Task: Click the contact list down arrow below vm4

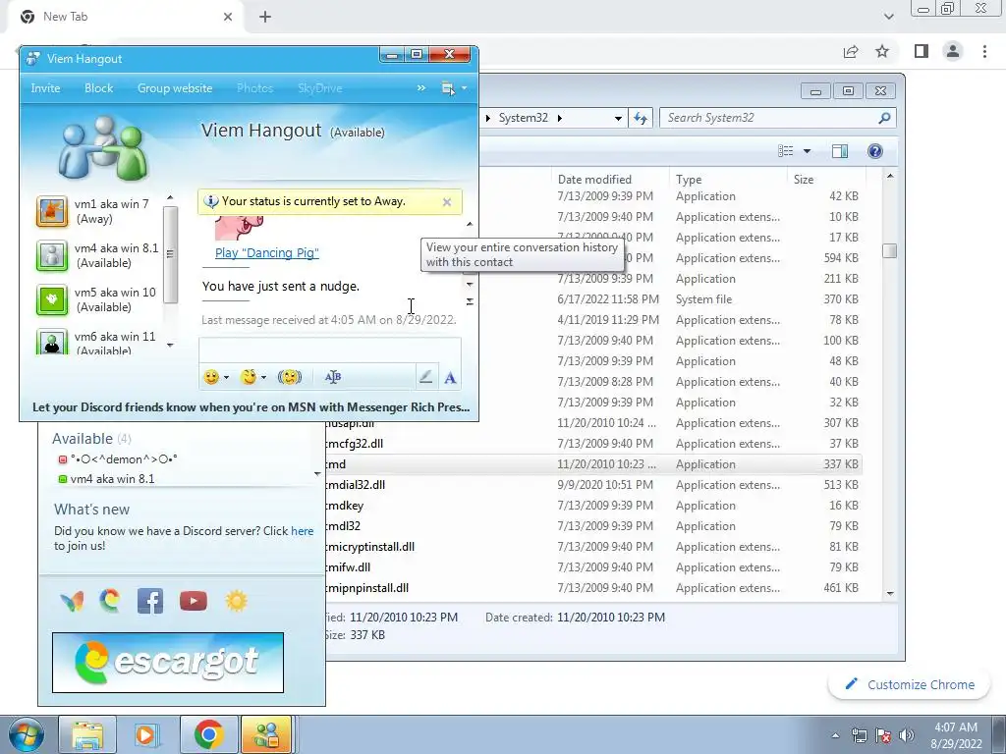Action: [x=317, y=474]
